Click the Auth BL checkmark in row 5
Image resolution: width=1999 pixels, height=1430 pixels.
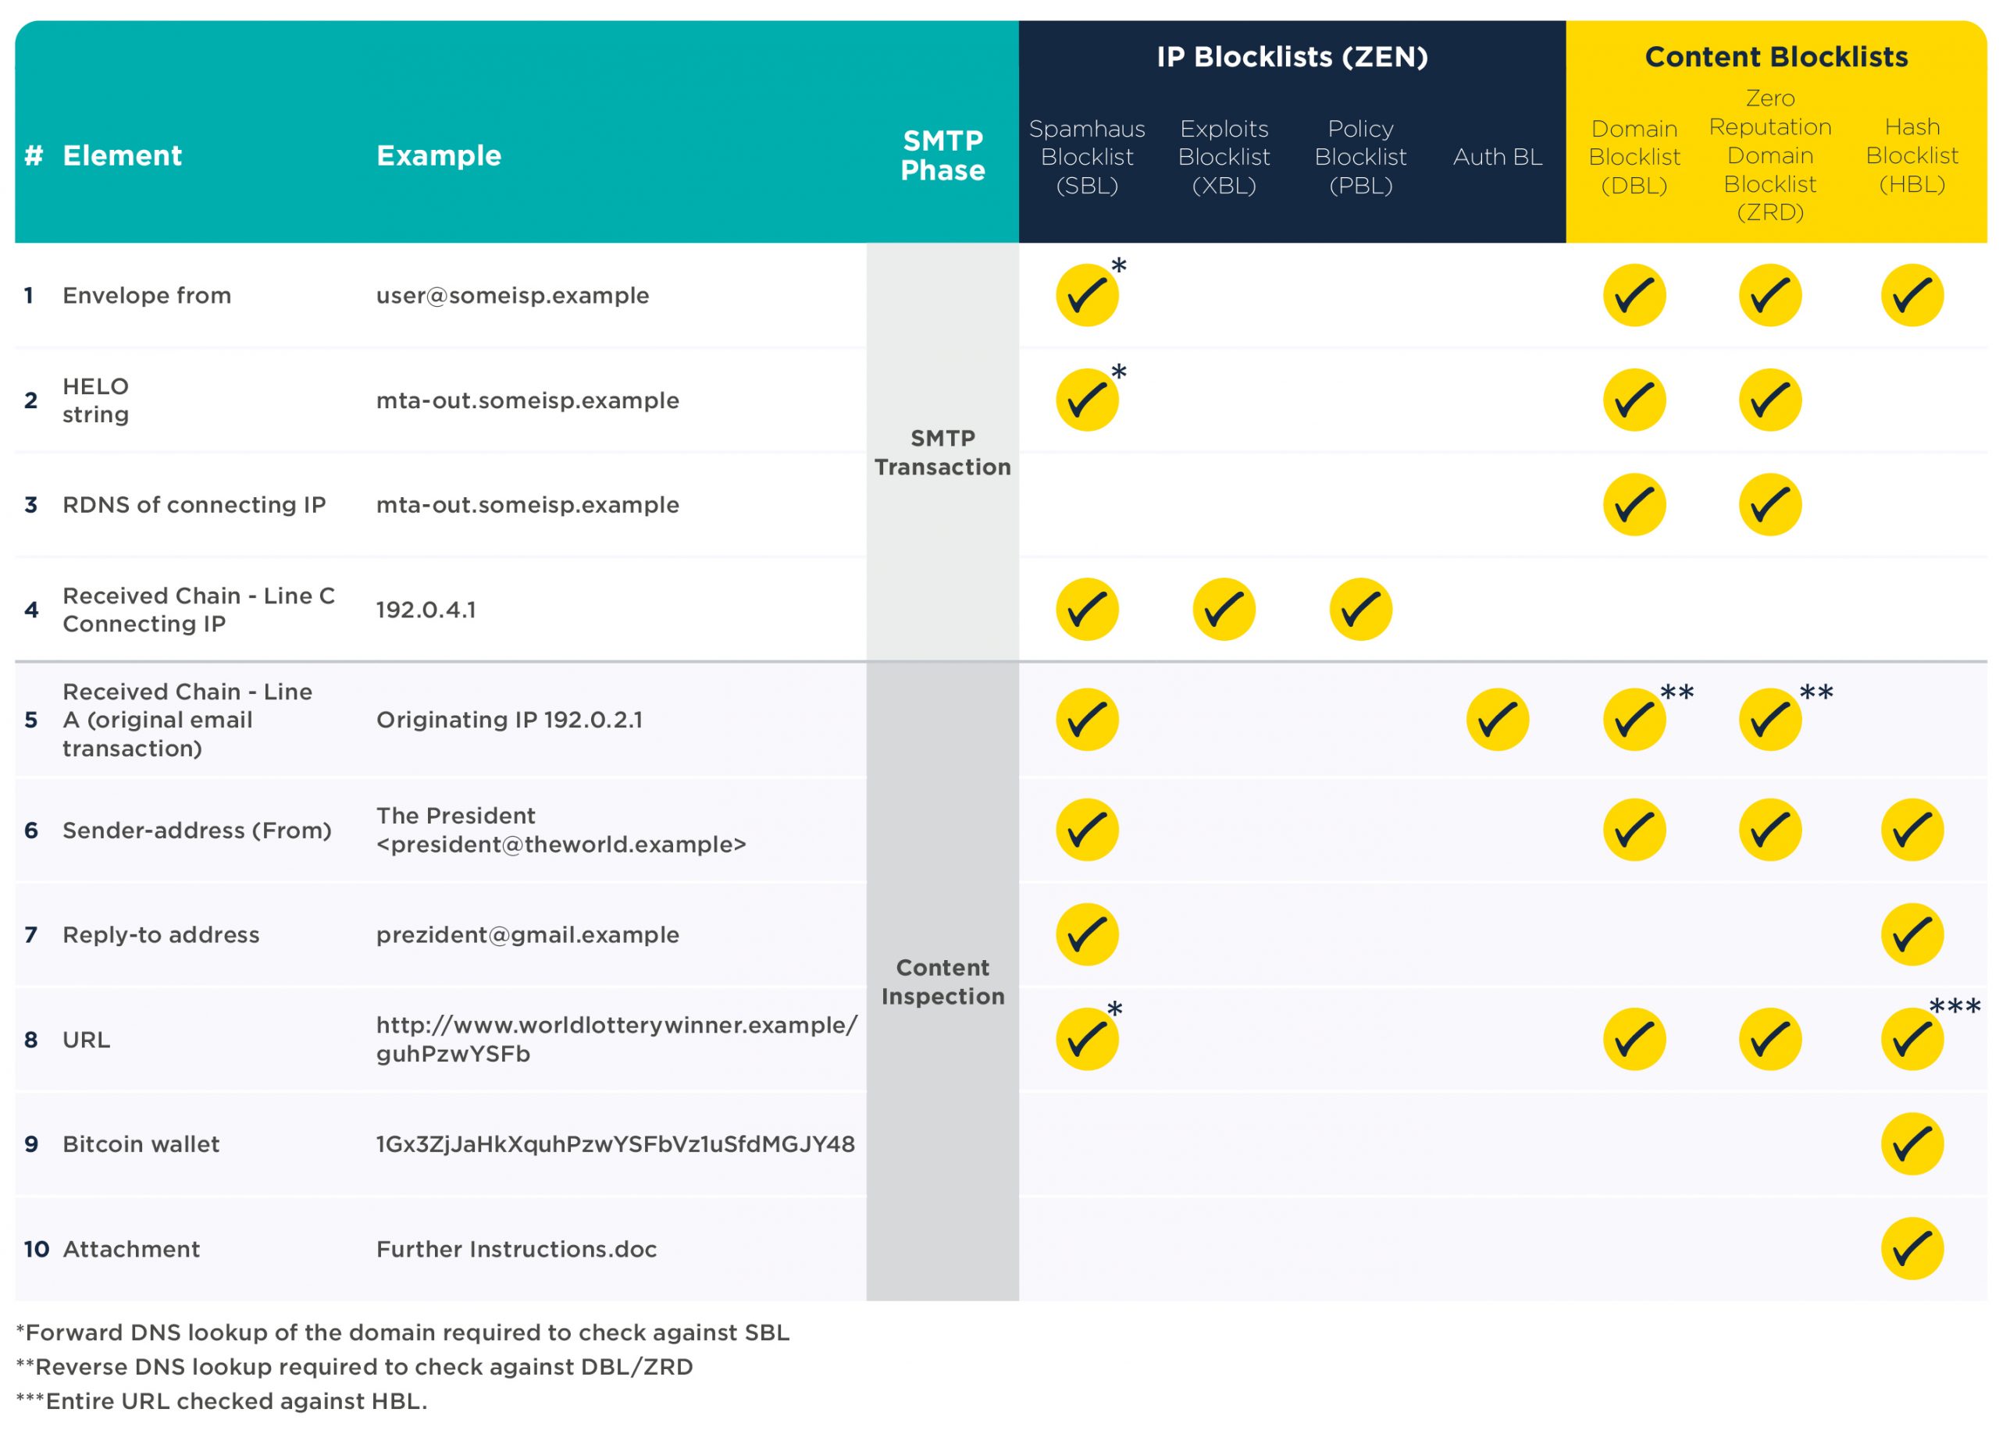pyautogui.click(x=1497, y=720)
